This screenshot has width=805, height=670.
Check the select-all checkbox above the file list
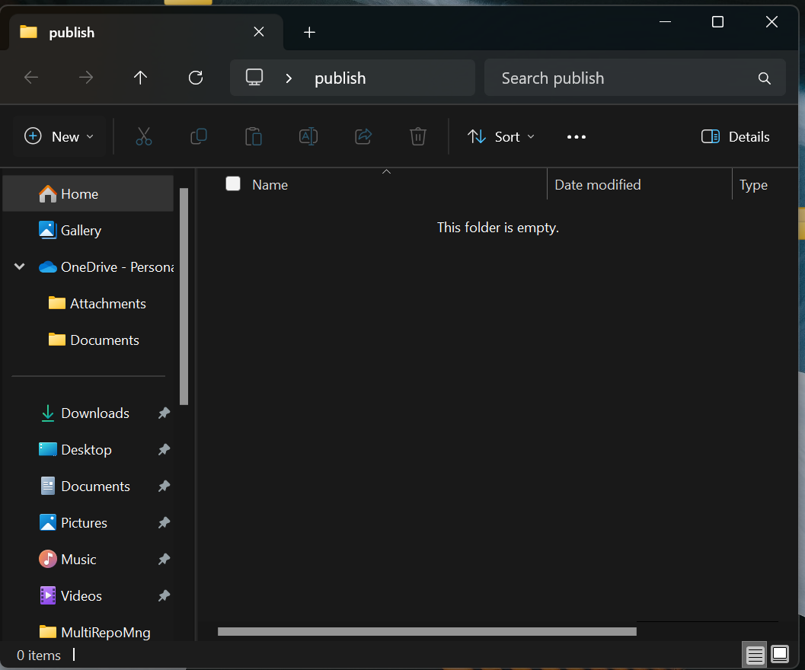232,183
